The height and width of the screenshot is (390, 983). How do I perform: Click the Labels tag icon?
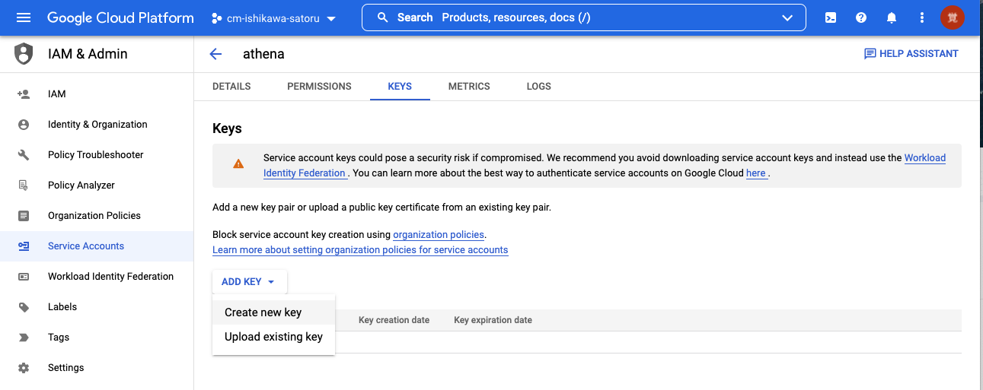coord(24,307)
